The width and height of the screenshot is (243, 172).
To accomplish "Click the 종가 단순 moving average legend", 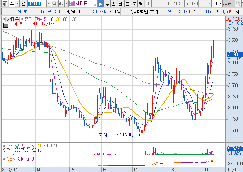I will tap(34, 19).
